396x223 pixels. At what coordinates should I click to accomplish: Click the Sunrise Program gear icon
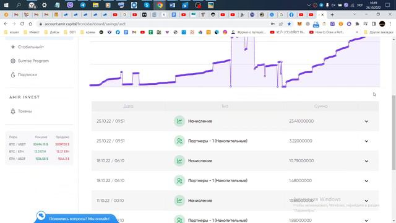tap(13, 61)
